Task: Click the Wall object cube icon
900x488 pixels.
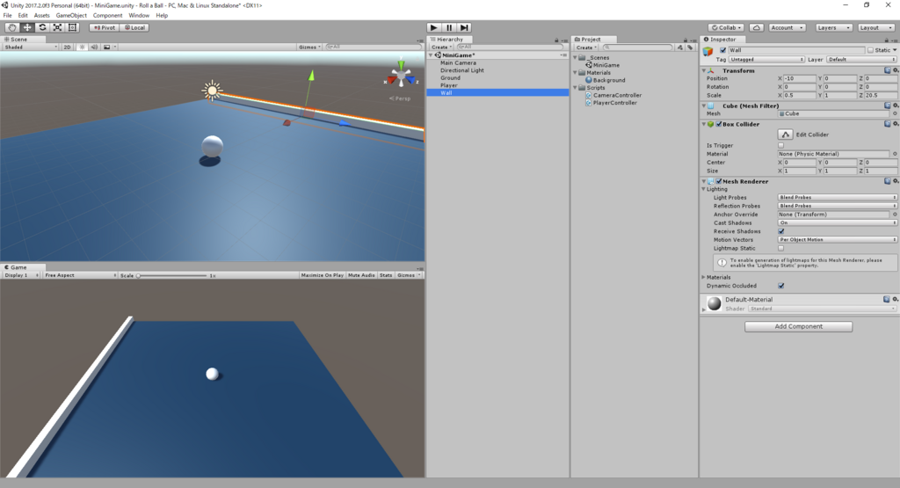Action: [708, 52]
